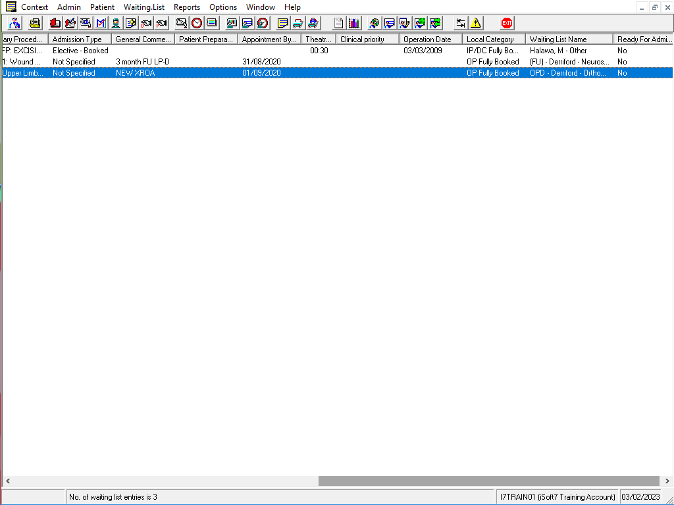Click the blank document page icon
Viewport: 674px width, 505px height.
[x=339, y=23]
